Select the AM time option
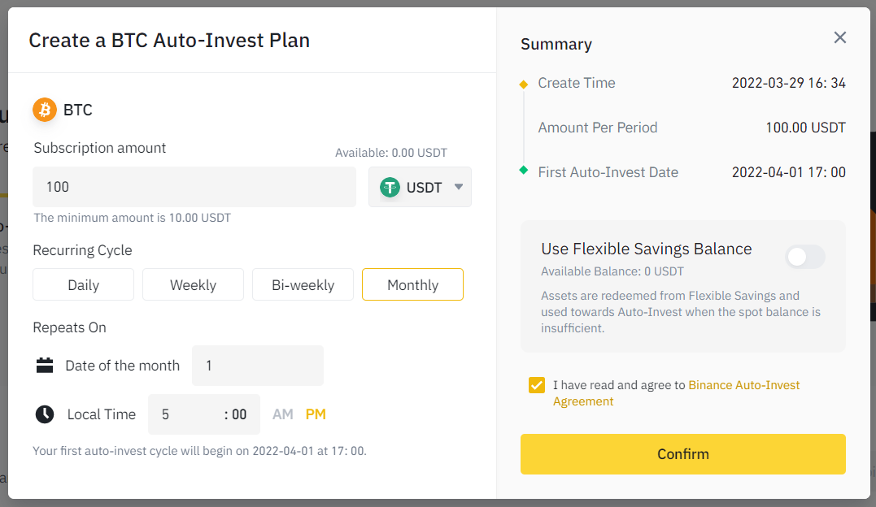 (283, 414)
